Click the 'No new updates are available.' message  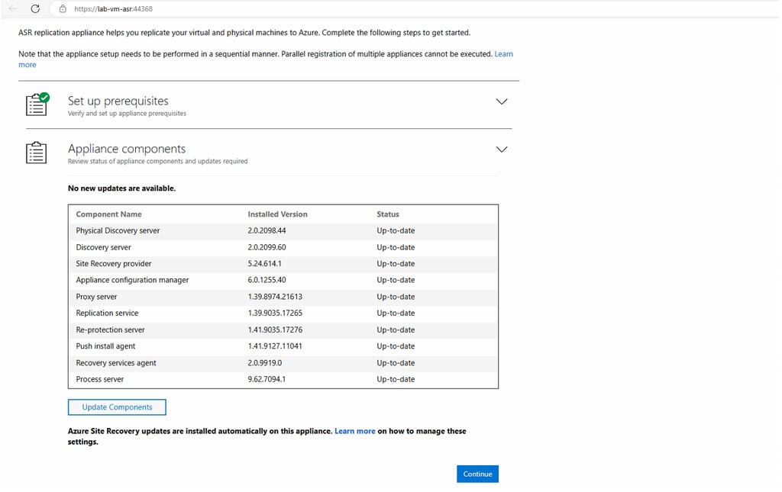[121, 188]
